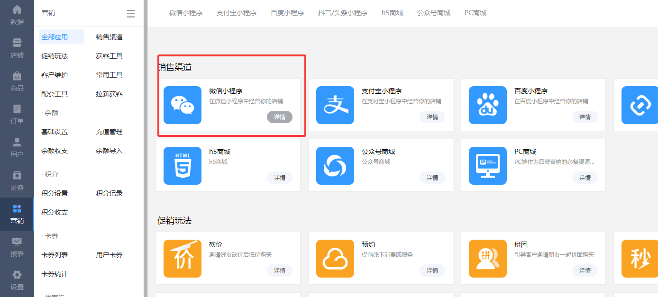Open 基础设置 under 余额
This screenshot has width=658, height=297.
(x=55, y=132)
